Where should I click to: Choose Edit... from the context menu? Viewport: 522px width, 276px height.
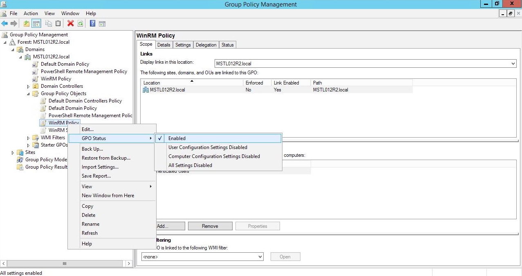coord(112,129)
